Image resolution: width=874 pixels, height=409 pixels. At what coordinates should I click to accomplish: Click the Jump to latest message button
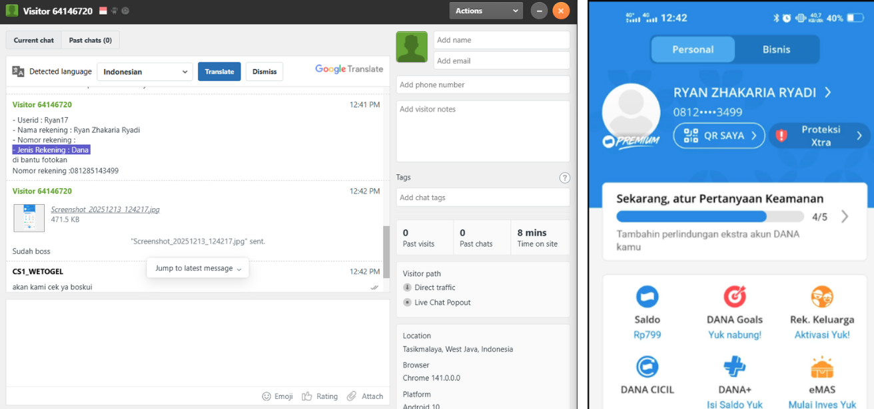tap(198, 268)
